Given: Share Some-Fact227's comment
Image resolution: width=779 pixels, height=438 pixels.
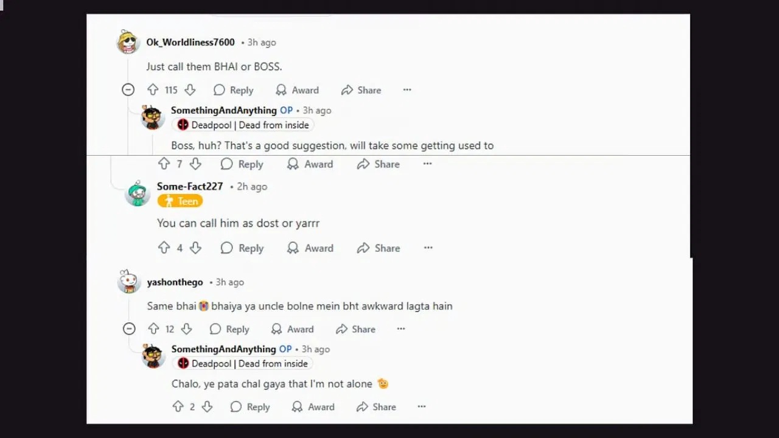Looking at the screenshot, I should [x=379, y=248].
